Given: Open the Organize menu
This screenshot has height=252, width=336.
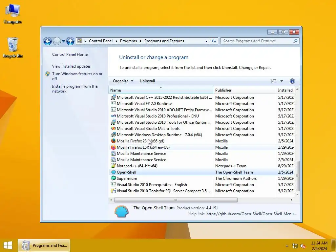Looking at the screenshot, I should [123, 81].
